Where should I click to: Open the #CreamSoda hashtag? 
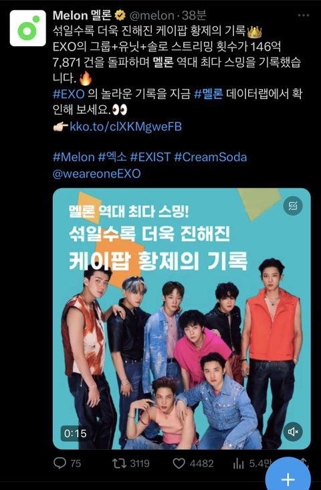[211, 157]
